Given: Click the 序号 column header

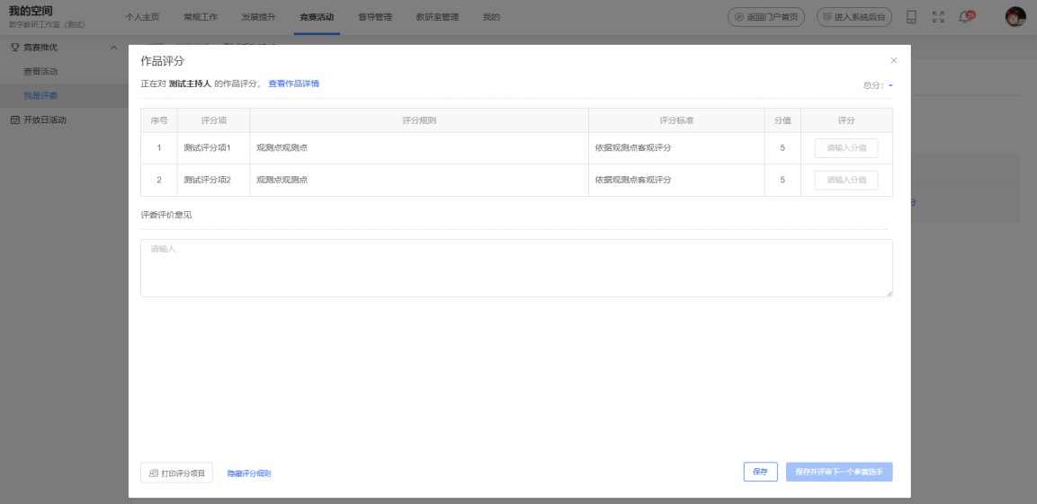Looking at the screenshot, I should (x=158, y=121).
